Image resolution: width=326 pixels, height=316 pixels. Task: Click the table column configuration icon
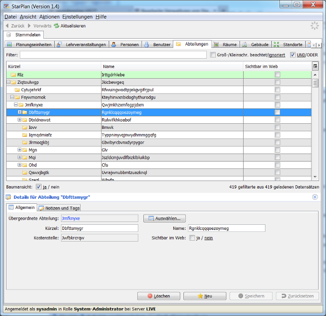tap(315, 66)
